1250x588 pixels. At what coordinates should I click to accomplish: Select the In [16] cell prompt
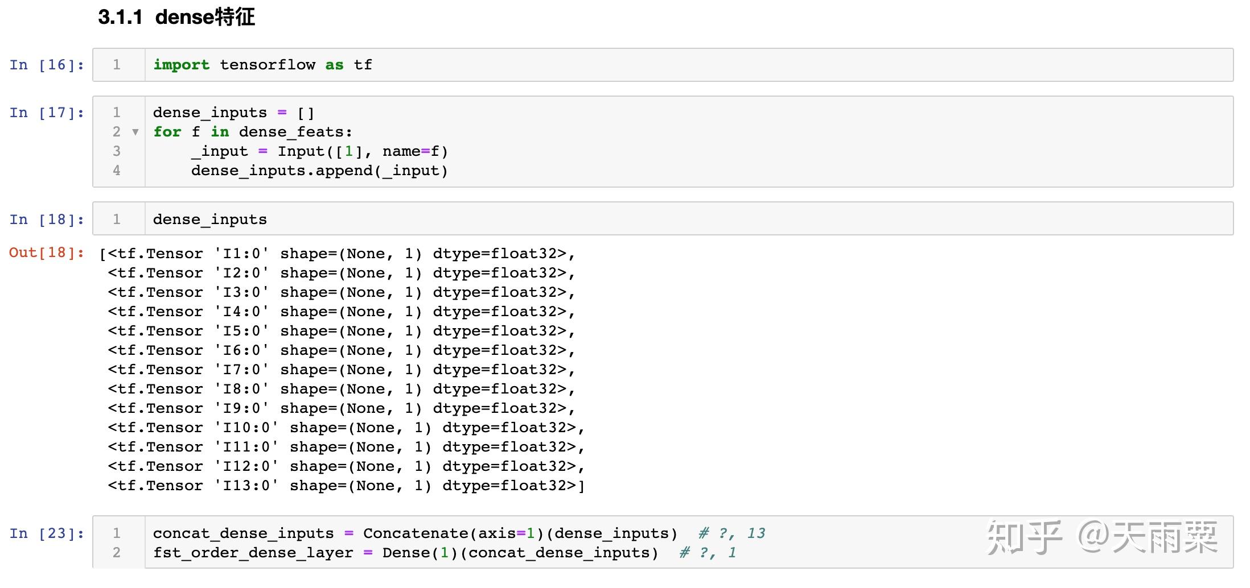(47, 65)
